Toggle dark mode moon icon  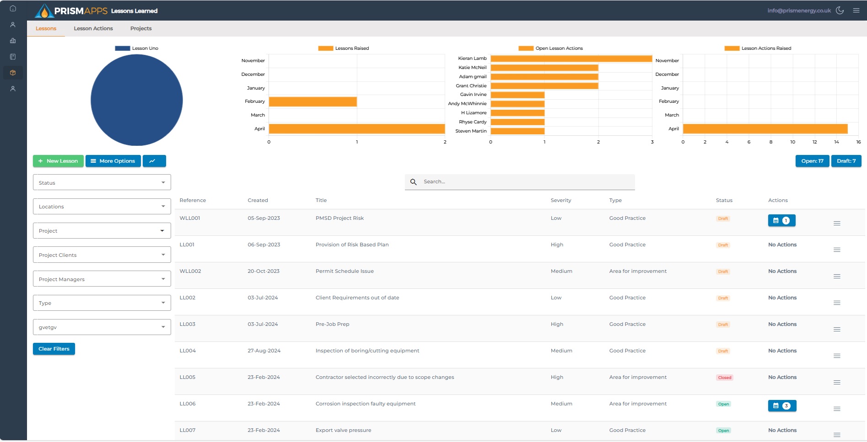(x=840, y=11)
